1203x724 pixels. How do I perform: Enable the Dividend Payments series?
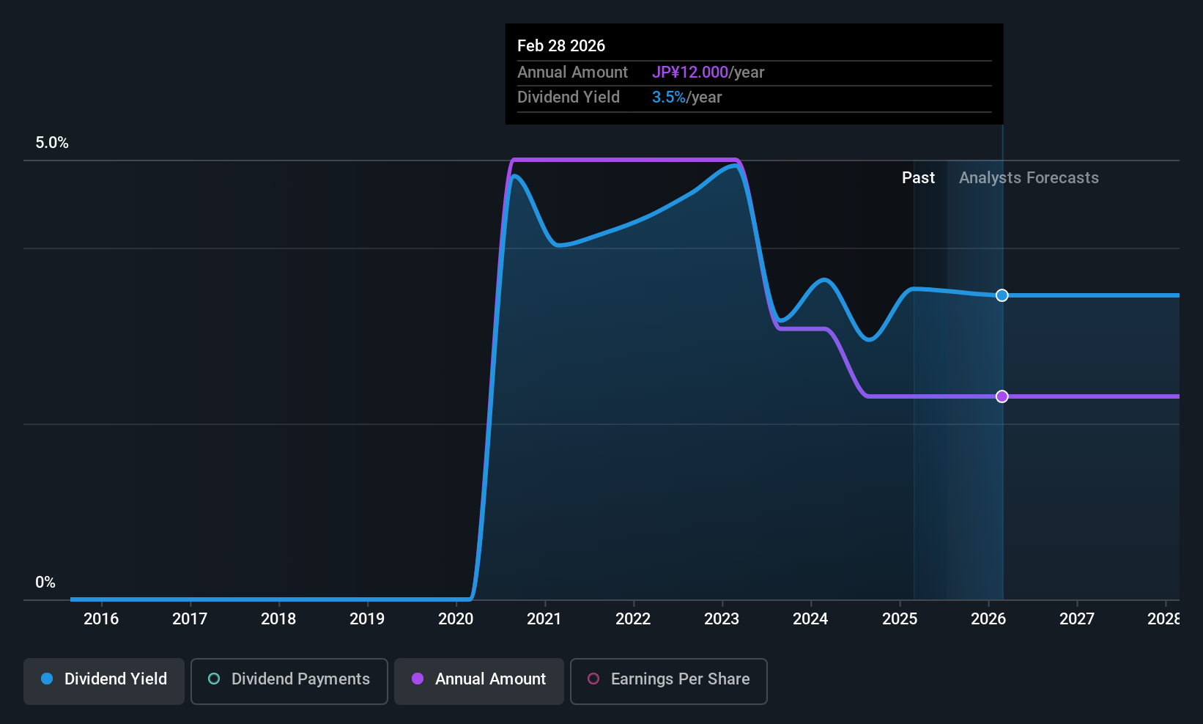289,681
